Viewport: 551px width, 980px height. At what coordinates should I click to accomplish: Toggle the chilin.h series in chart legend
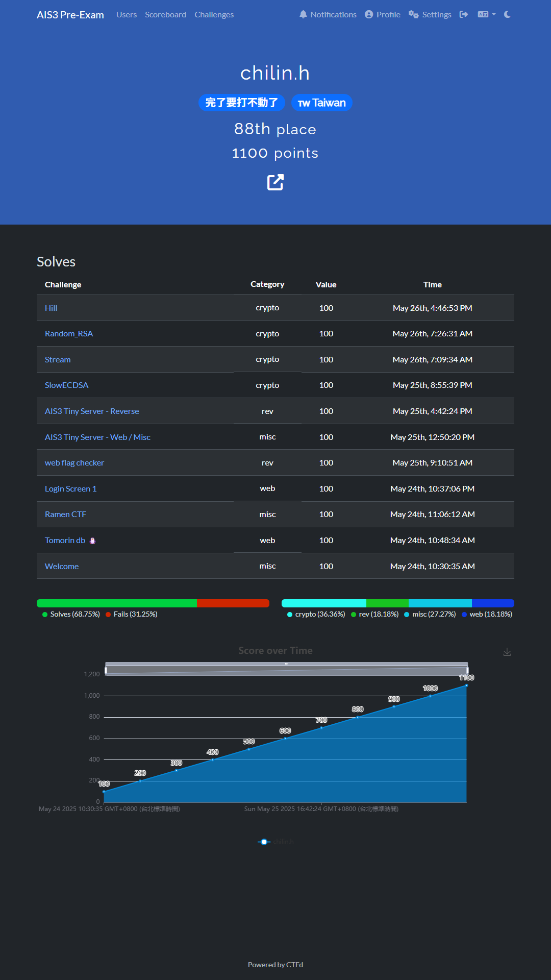tap(275, 842)
